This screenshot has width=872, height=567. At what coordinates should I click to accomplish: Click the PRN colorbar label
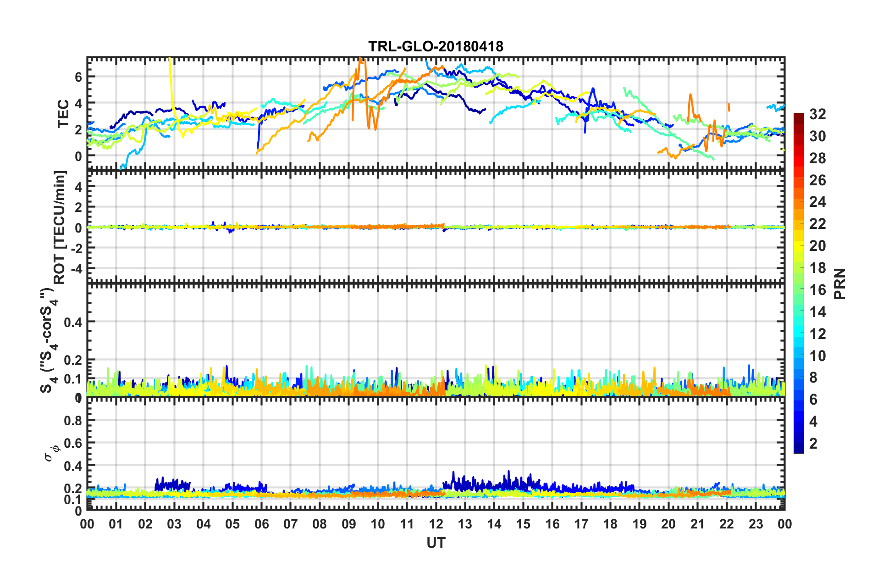tap(840, 283)
